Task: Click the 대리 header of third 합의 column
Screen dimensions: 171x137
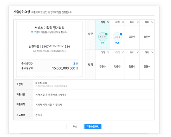Action: pyautogui.click(x=132, y=52)
